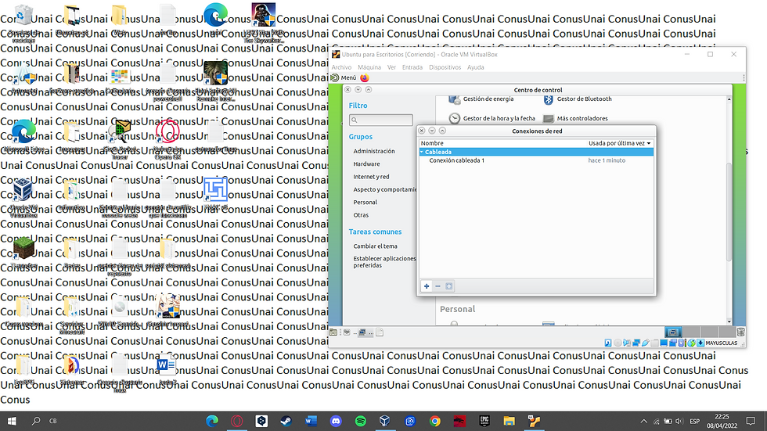Edit selected connection with the gear button

pos(449,286)
